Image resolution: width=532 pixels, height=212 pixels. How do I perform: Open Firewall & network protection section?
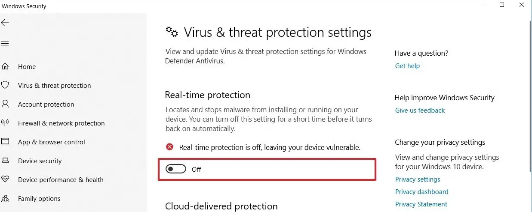(x=62, y=123)
